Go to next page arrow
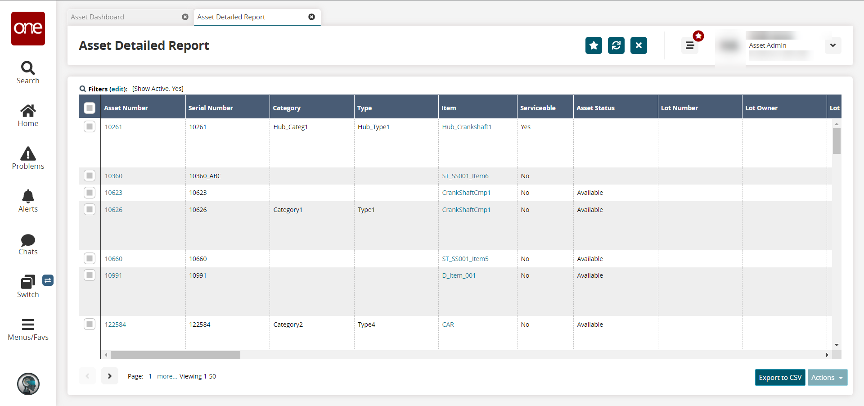This screenshot has height=406, width=864. [x=109, y=376]
